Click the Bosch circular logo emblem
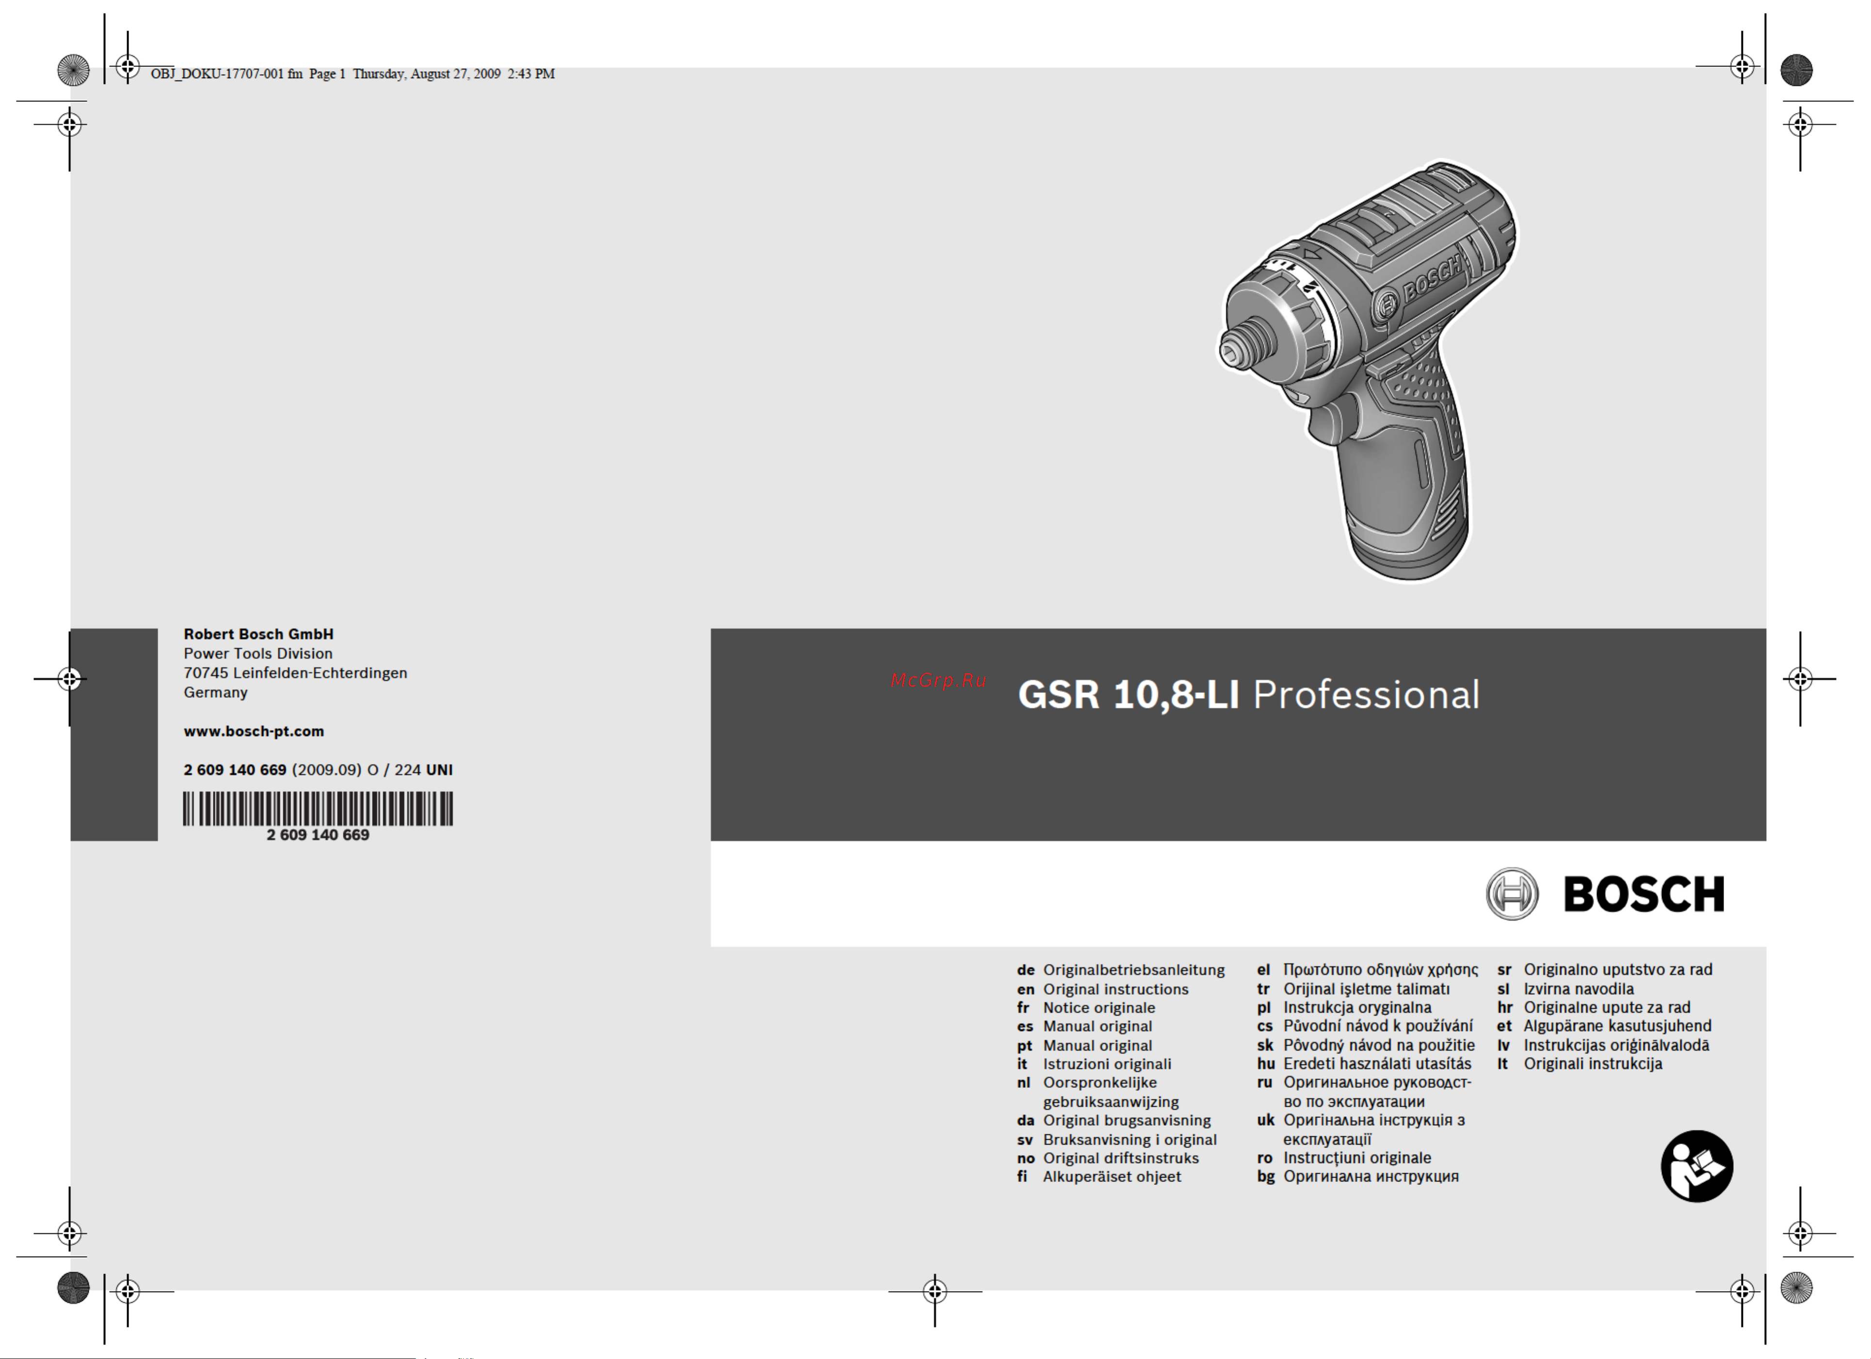The width and height of the screenshot is (1871, 1359). [1511, 893]
